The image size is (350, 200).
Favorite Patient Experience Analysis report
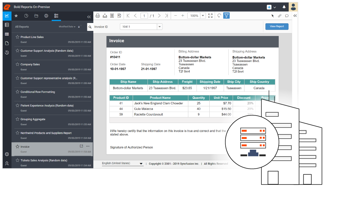(17, 105)
